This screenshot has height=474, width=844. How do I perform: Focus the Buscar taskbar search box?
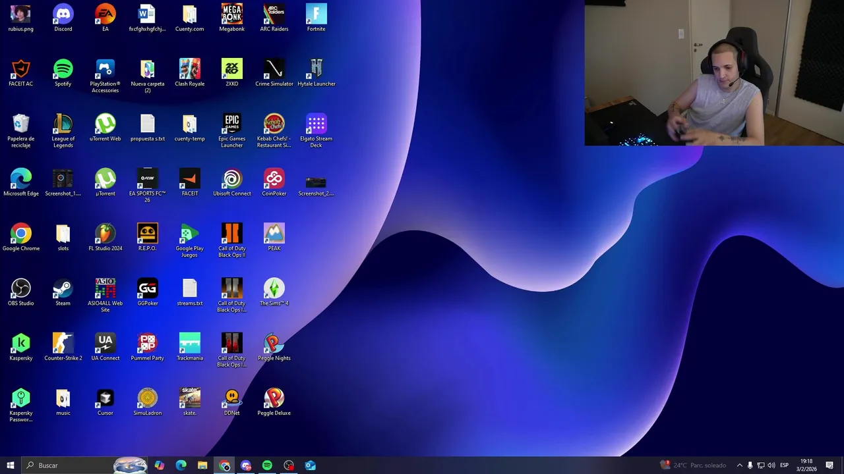coord(84,465)
